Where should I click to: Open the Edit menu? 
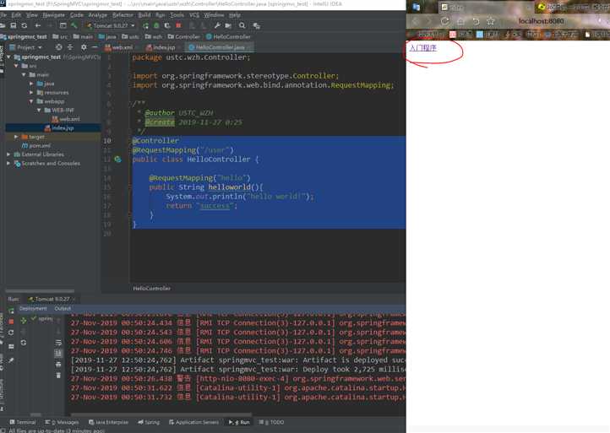click(16, 15)
